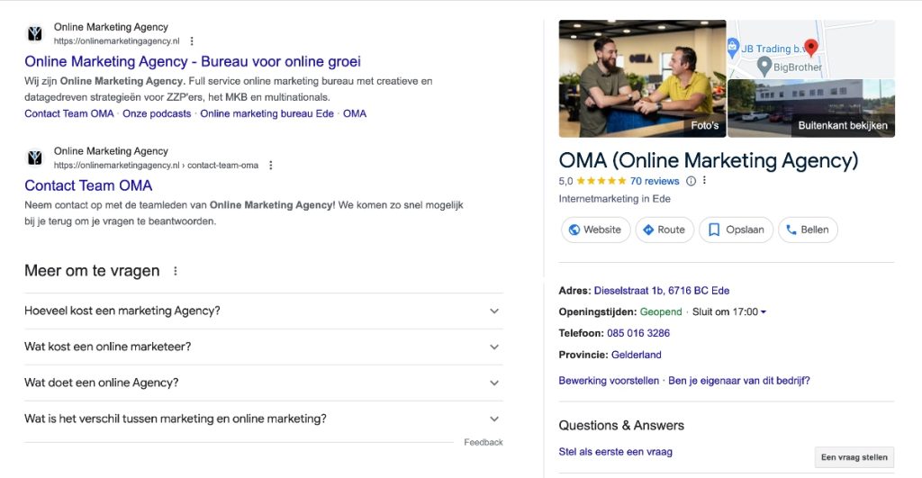The image size is (922, 478).
Task: Expand 'Hoeveel kost een marketing Agency?' question
Action: click(493, 311)
